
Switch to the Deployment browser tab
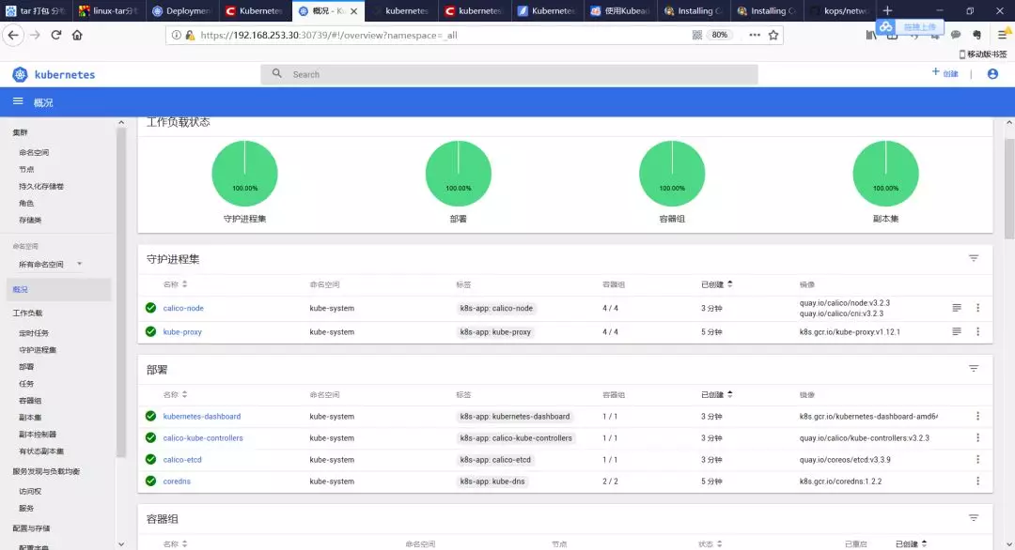(182, 11)
